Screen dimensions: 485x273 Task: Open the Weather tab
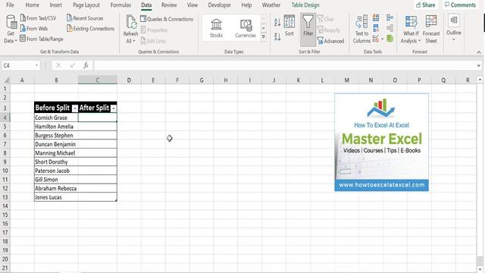271,5
